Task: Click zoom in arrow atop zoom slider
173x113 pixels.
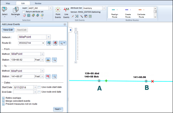Action: 76,29
